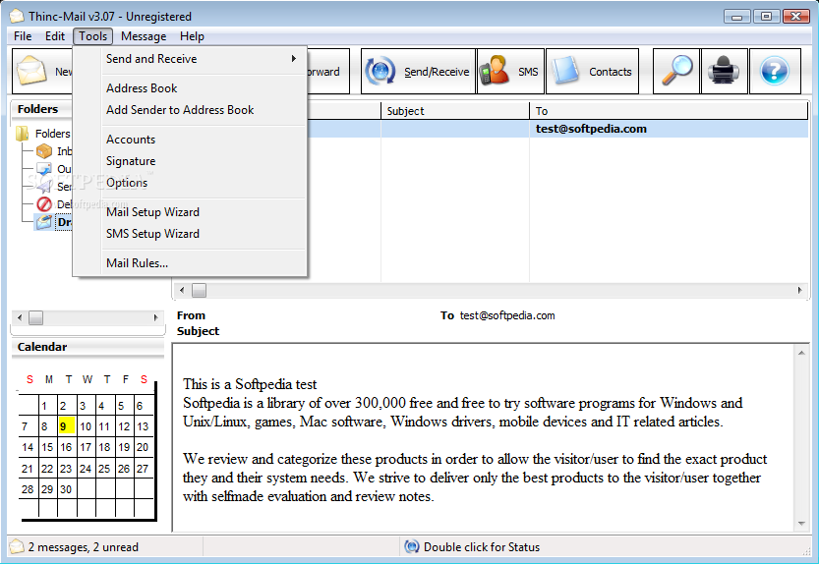
Task: Click the "This is a Softpedia test" line
Action: (x=250, y=384)
